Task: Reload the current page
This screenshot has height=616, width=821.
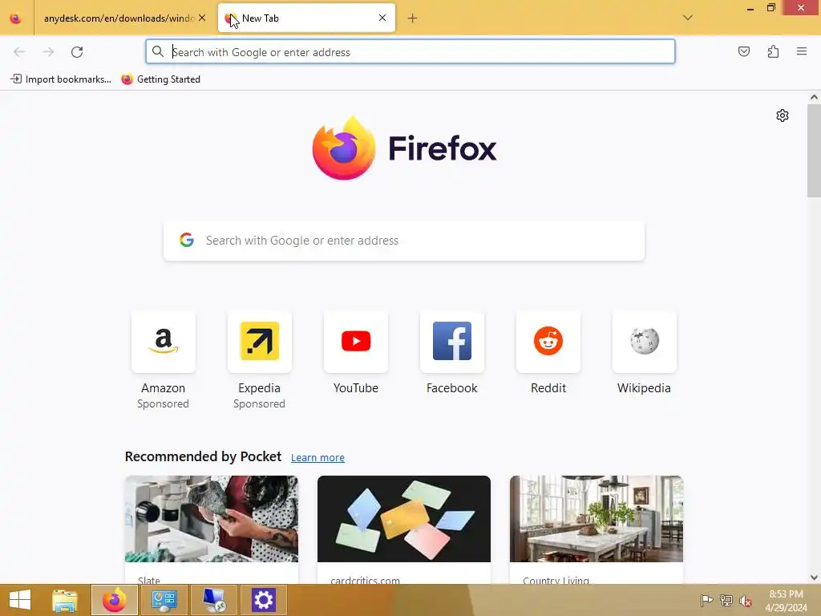Action: (x=77, y=51)
